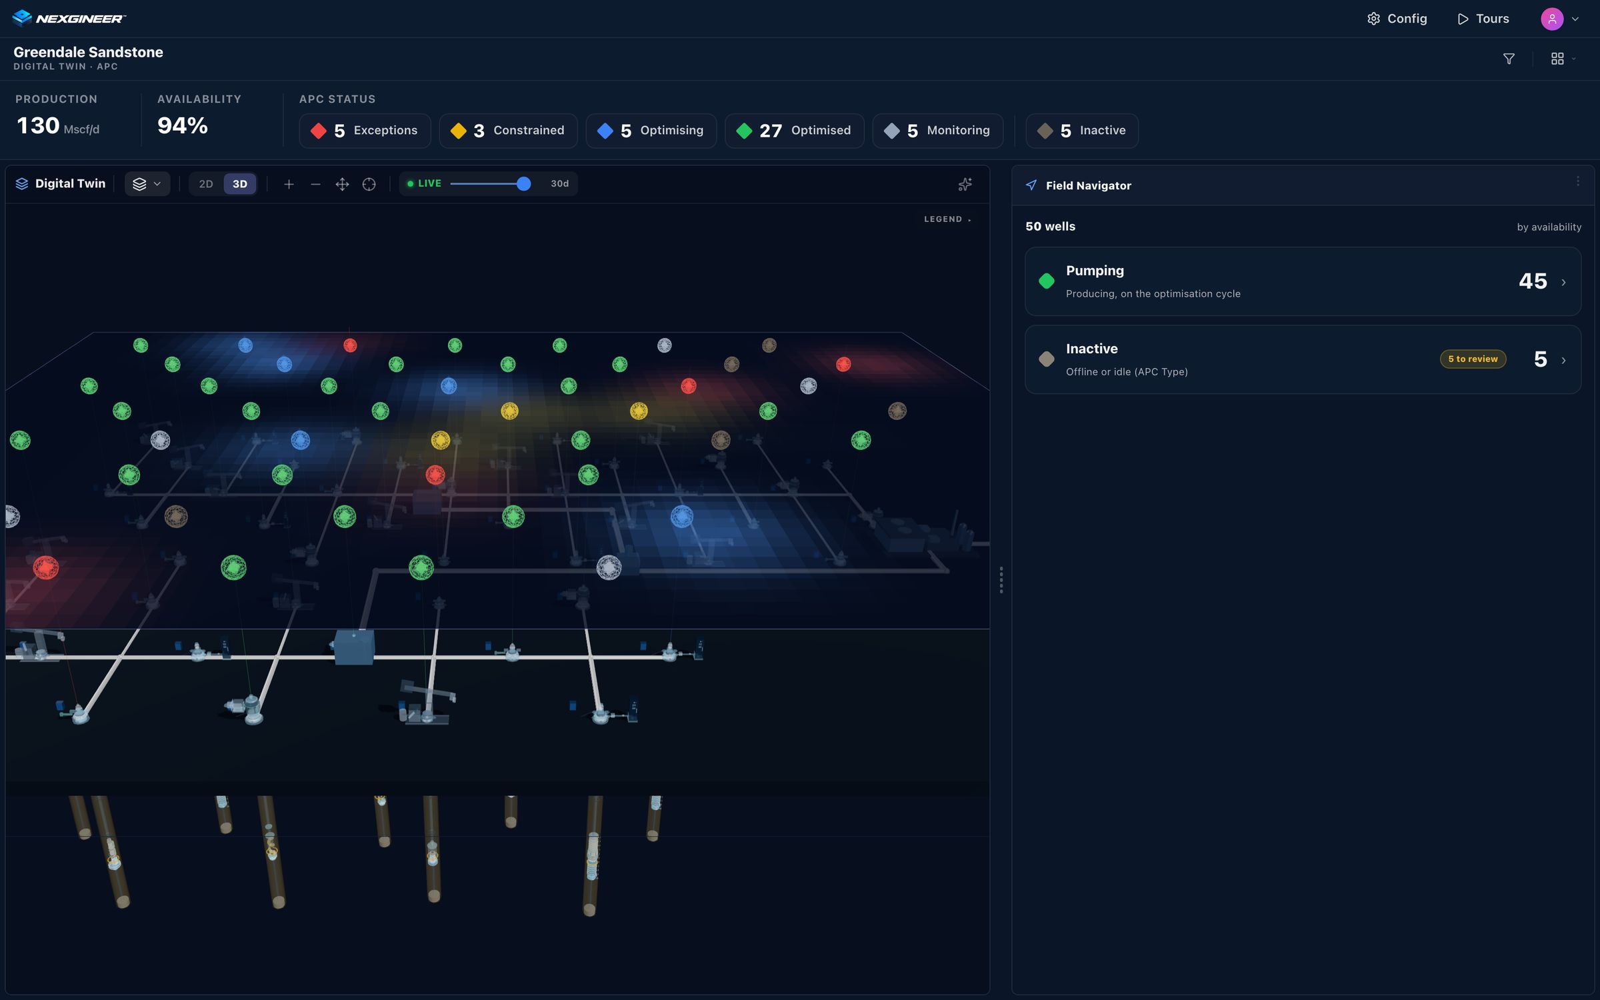Click the timeline slider handle
This screenshot has width=1600, height=1000.
(x=523, y=183)
